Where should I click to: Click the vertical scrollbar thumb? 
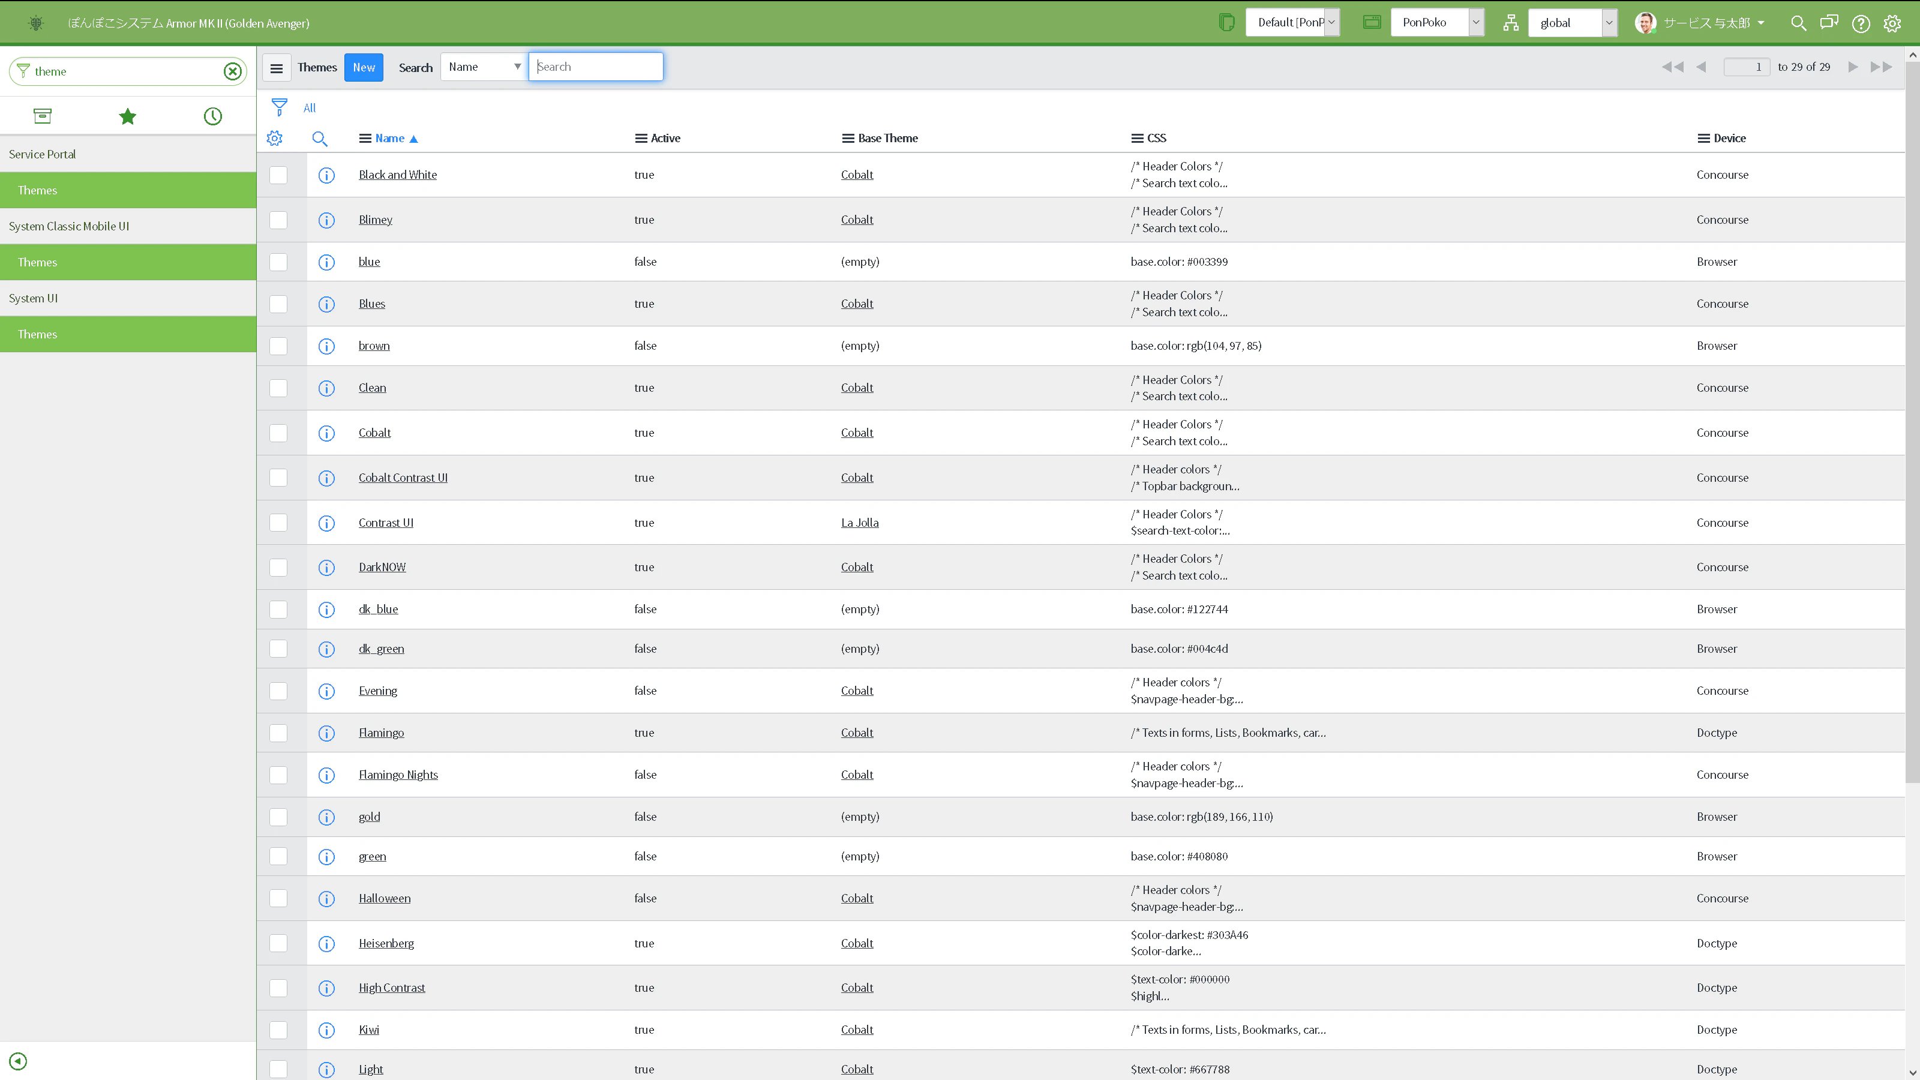[x=1913, y=422]
